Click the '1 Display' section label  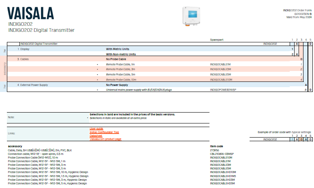click(23, 49)
